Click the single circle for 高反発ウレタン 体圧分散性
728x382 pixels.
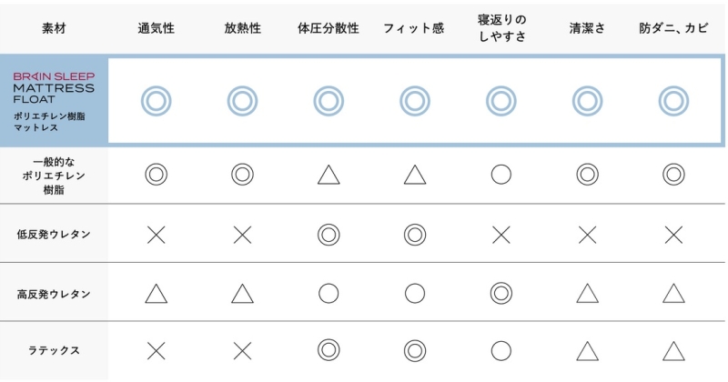coord(329,293)
